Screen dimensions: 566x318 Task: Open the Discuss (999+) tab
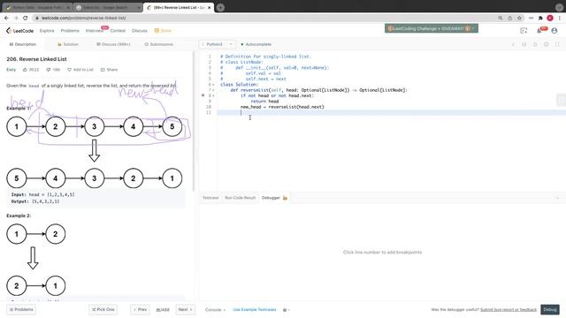coord(113,44)
